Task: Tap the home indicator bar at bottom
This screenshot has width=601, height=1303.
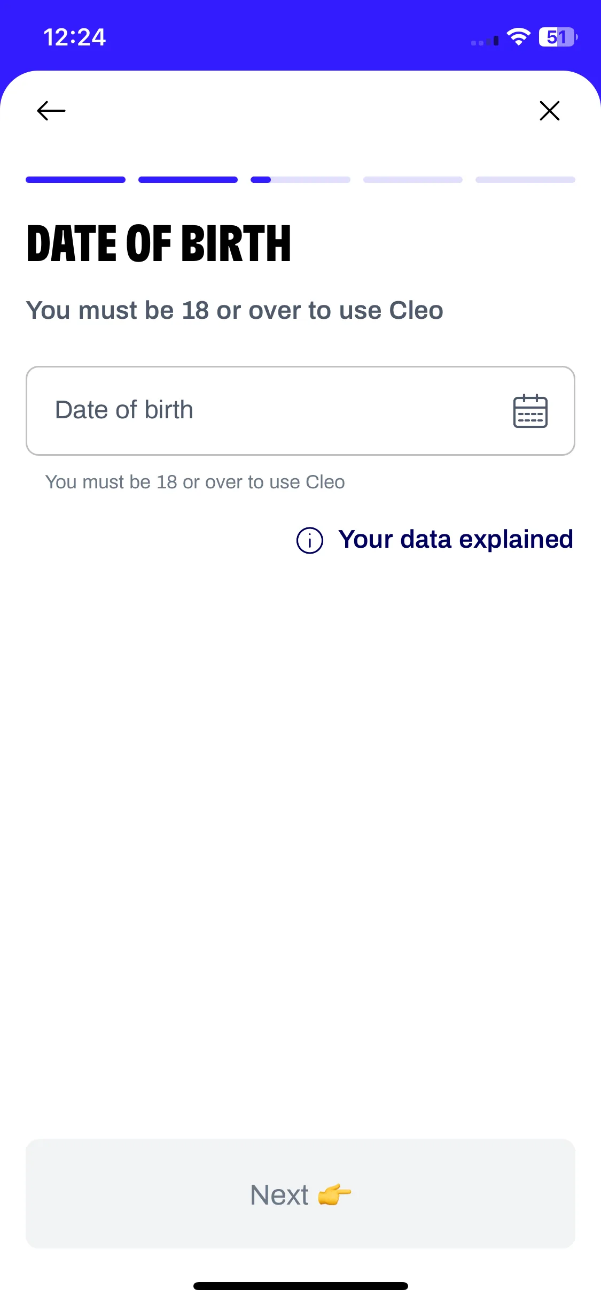Action: (300, 1286)
